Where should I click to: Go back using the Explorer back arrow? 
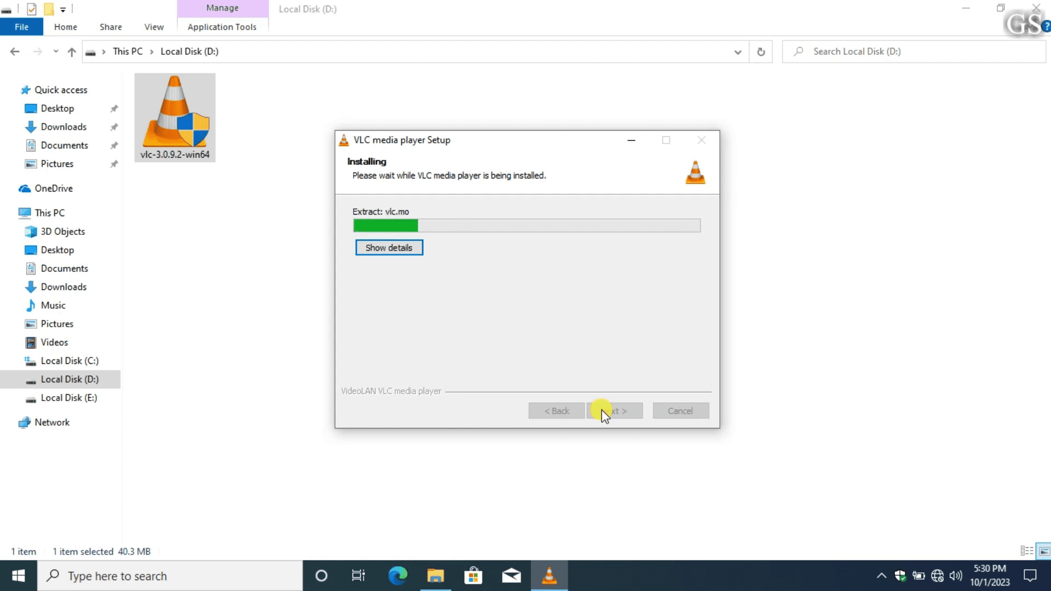(15, 51)
